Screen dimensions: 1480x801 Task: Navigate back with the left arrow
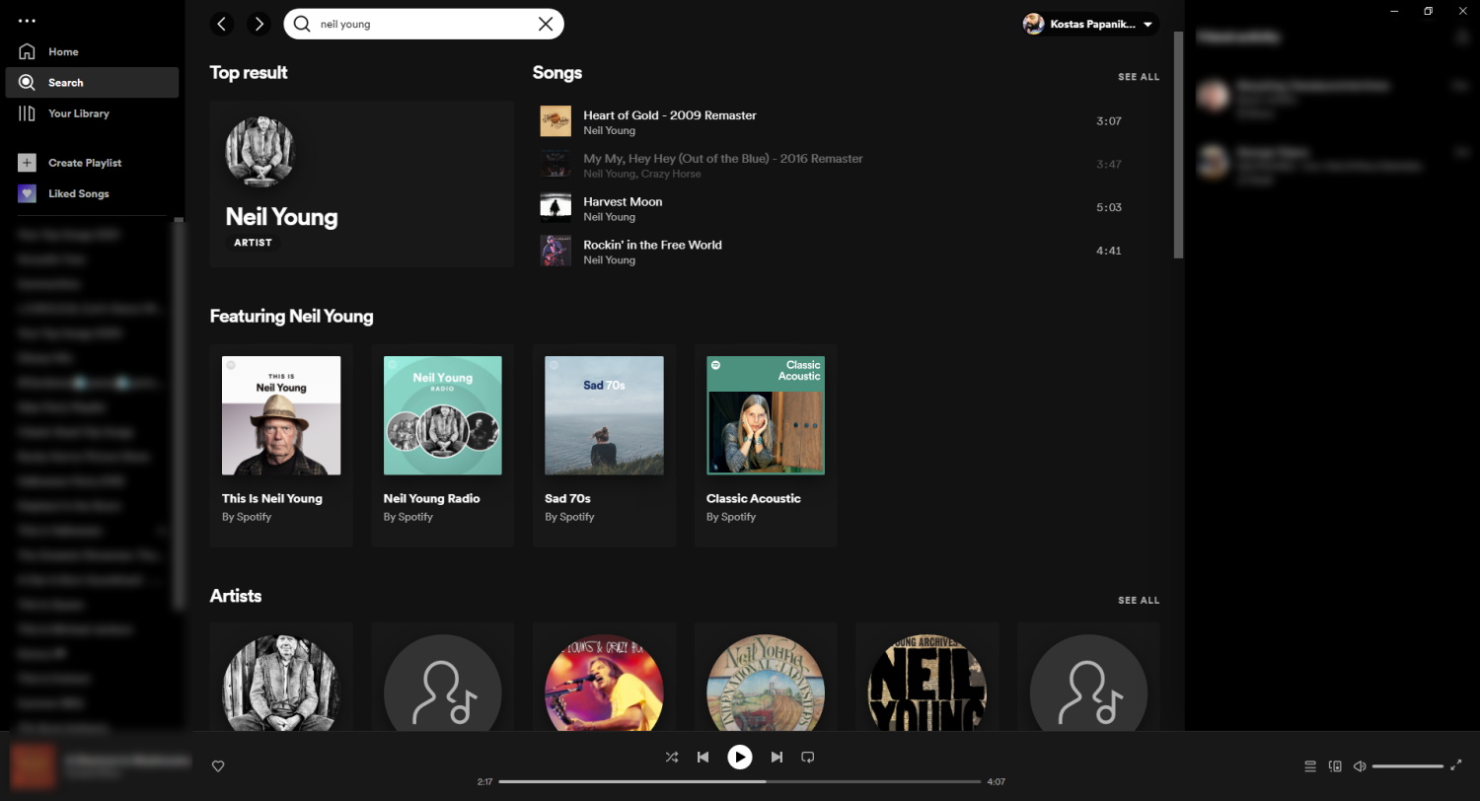[x=222, y=24]
